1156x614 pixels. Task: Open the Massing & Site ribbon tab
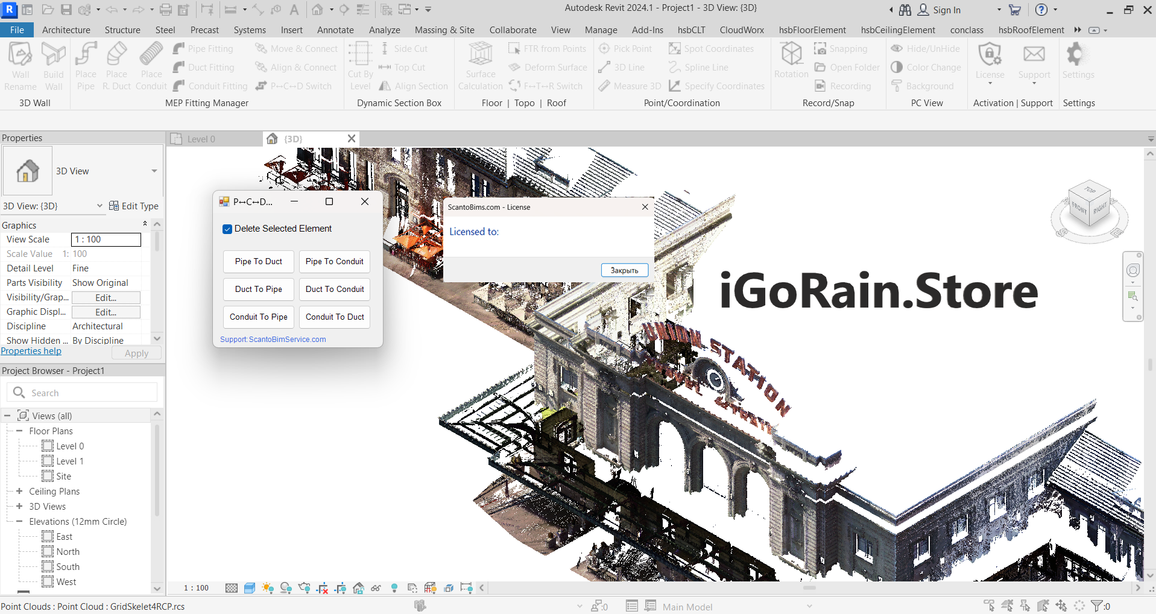click(444, 30)
